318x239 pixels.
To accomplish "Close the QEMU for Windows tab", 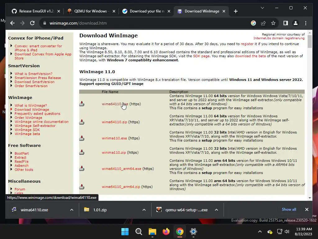I will 114,11.
